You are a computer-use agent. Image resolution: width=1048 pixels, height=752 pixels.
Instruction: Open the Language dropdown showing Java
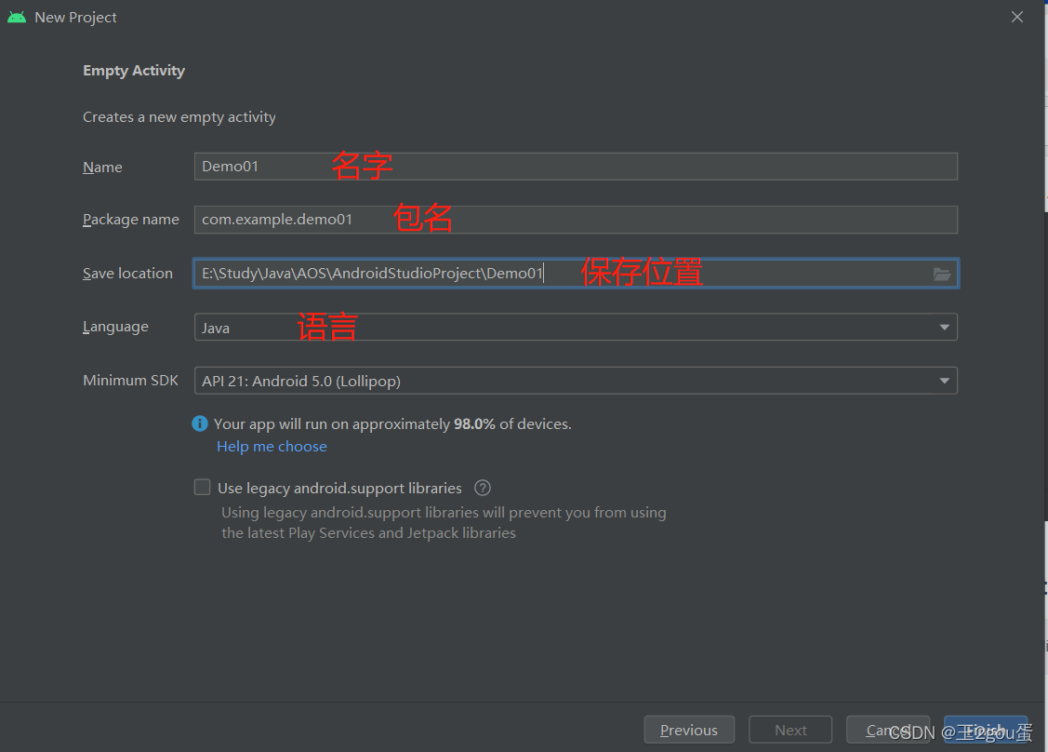(x=576, y=328)
